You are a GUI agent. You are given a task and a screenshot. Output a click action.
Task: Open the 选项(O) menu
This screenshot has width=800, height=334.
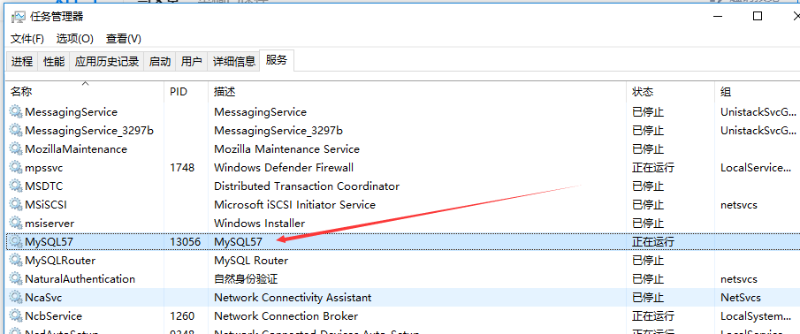pyautogui.click(x=75, y=39)
